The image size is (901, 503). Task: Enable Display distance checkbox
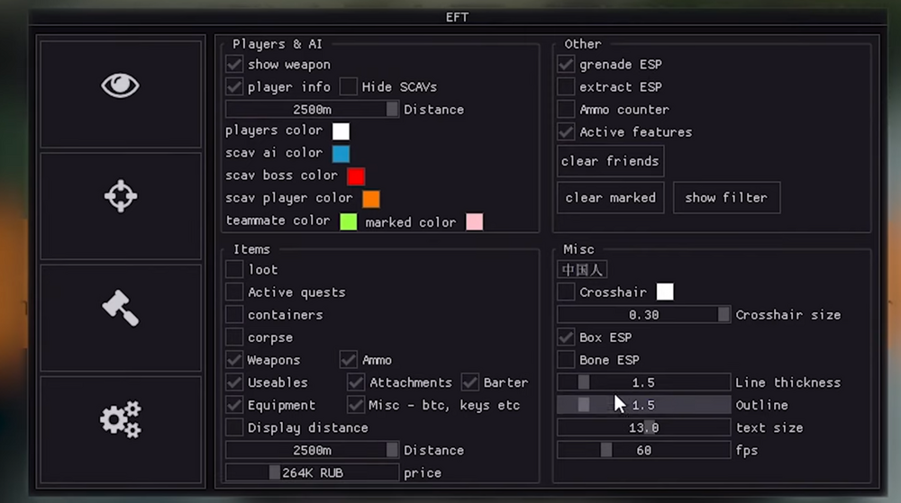pyautogui.click(x=234, y=427)
